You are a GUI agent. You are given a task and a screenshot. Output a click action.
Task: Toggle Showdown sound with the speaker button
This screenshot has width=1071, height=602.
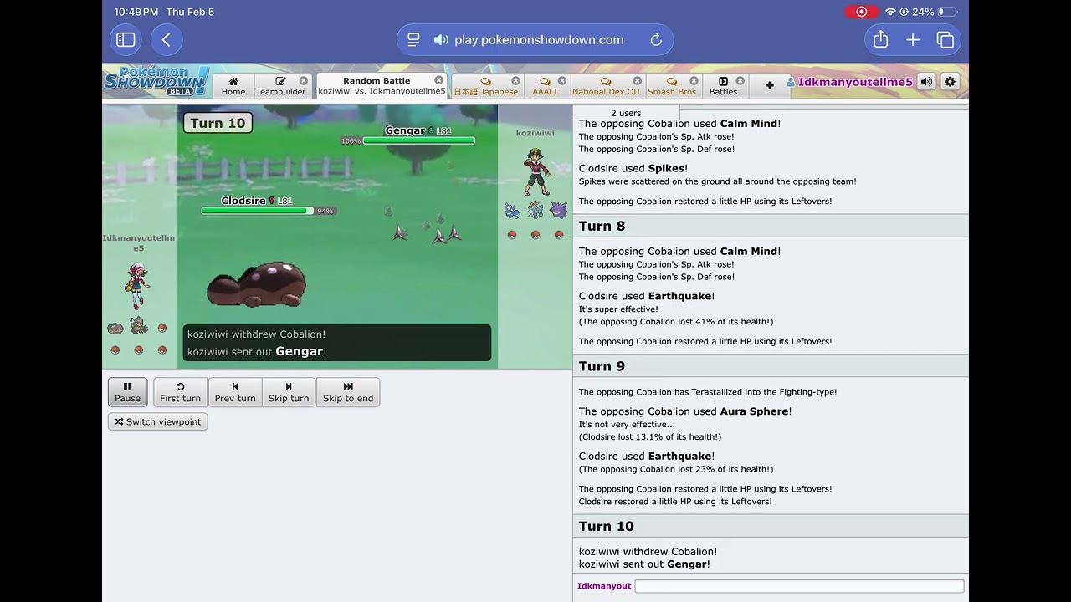[x=926, y=81]
